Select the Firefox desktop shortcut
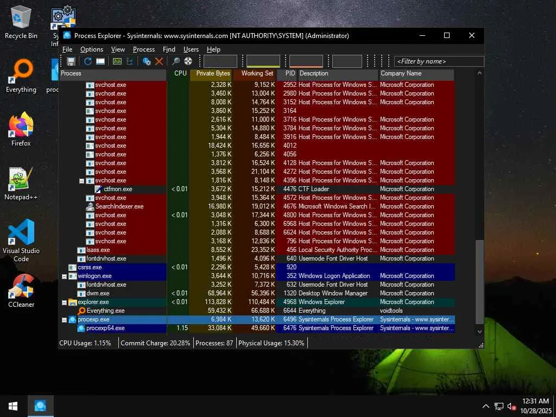Screen dimensions: 556x417 [x=21, y=130]
